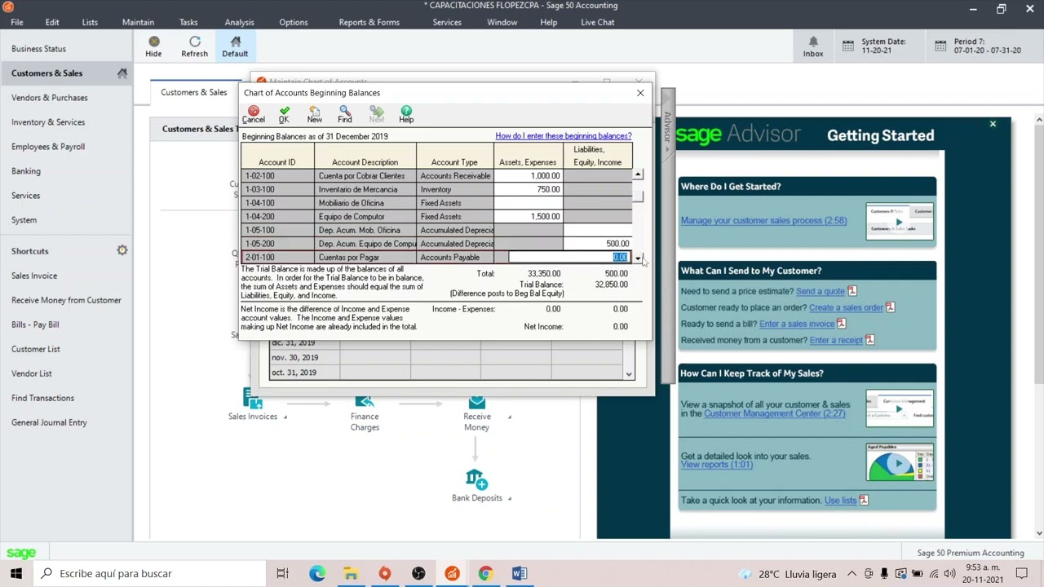Open the Reports & Forms menu
The width and height of the screenshot is (1044, 587).
[369, 22]
